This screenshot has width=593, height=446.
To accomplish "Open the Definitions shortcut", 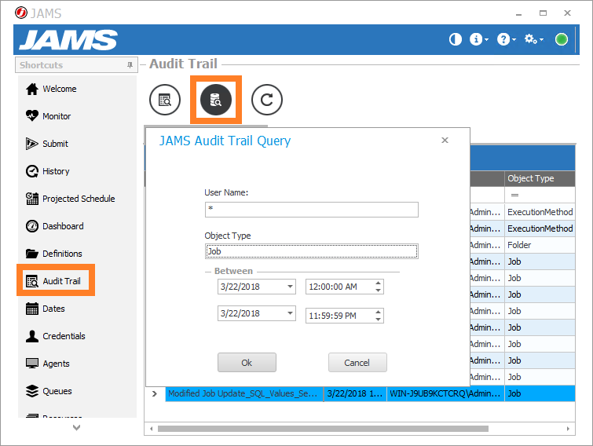I will pos(53,254).
